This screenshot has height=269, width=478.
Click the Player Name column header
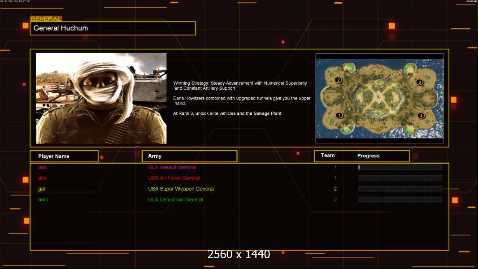pos(64,156)
